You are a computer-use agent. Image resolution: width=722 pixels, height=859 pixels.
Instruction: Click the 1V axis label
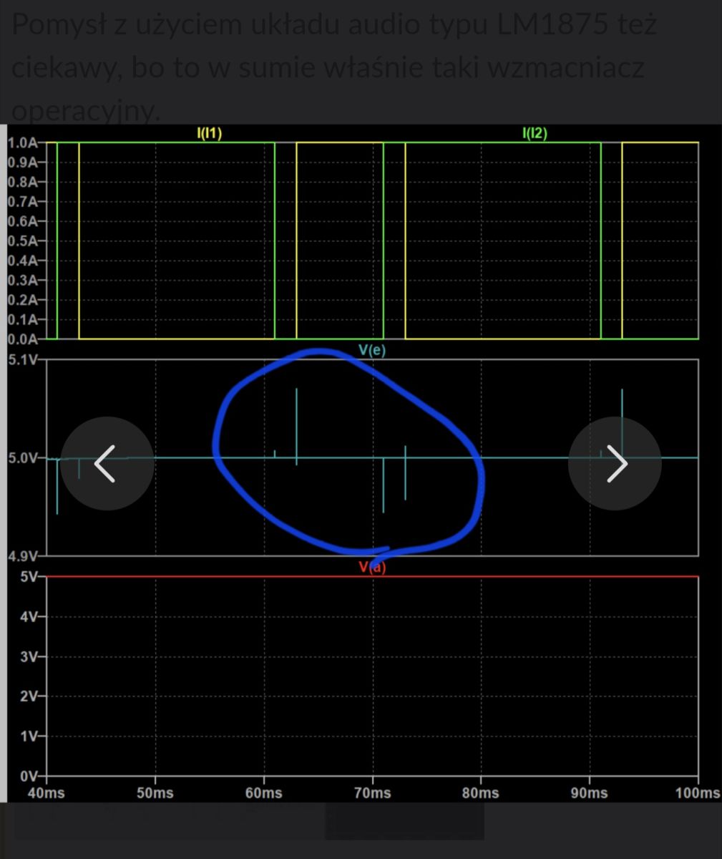tap(28, 736)
